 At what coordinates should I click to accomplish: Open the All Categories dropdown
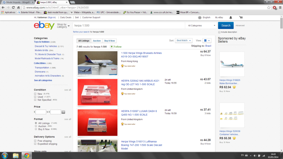point(201,26)
